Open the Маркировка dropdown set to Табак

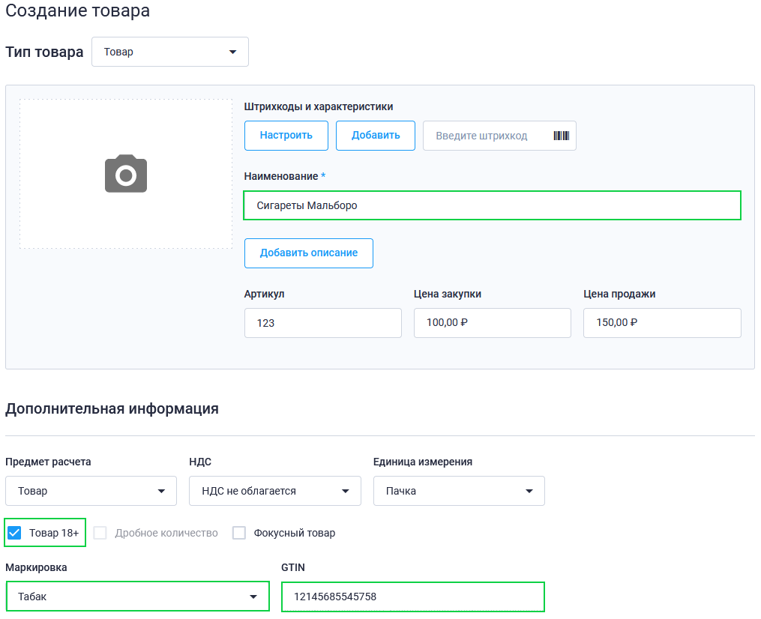click(x=137, y=597)
